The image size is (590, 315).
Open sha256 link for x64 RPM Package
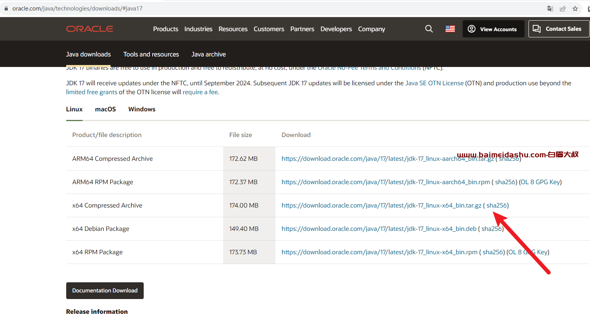click(x=493, y=252)
